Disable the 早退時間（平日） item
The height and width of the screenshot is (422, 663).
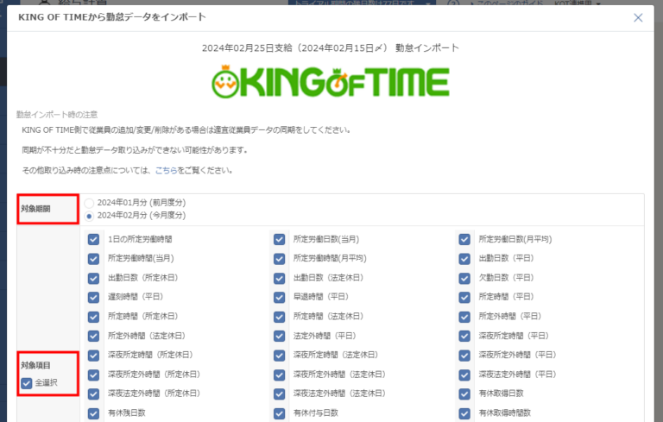[280, 297]
